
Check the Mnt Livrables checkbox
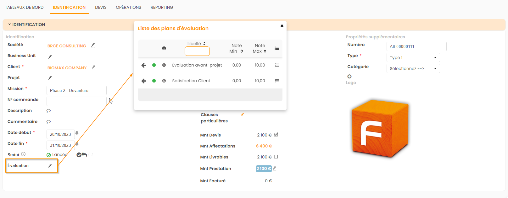pyautogui.click(x=276, y=157)
